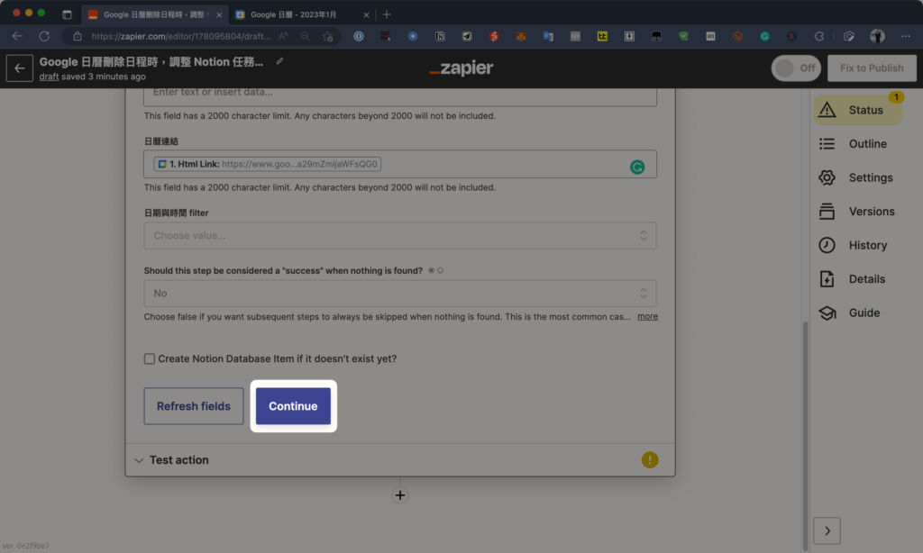The width and height of the screenshot is (923, 553).
Task: Open the success when nothing found No dropdown
Action: coord(400,293)
